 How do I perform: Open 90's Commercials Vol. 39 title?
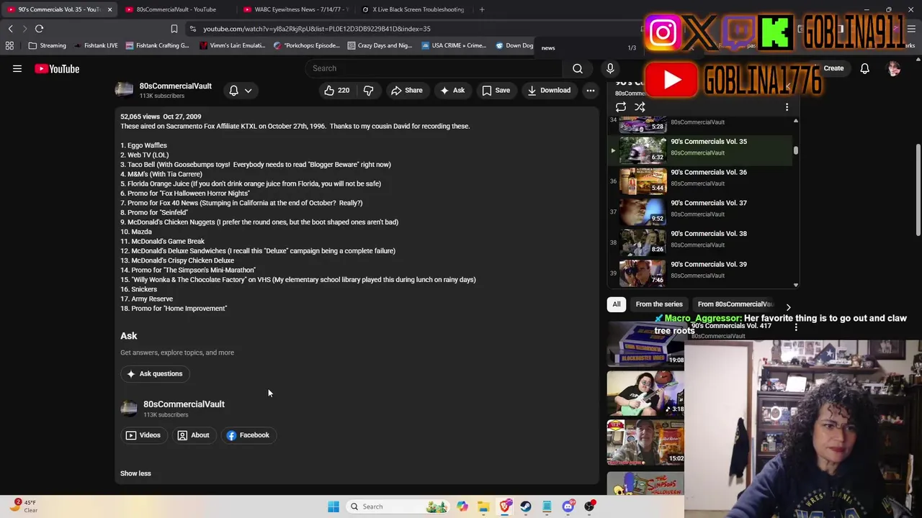tap(708, 265)
